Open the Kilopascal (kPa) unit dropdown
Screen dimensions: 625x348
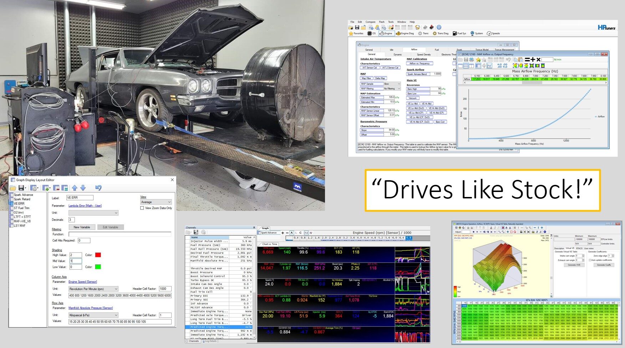tap(93, 315)
